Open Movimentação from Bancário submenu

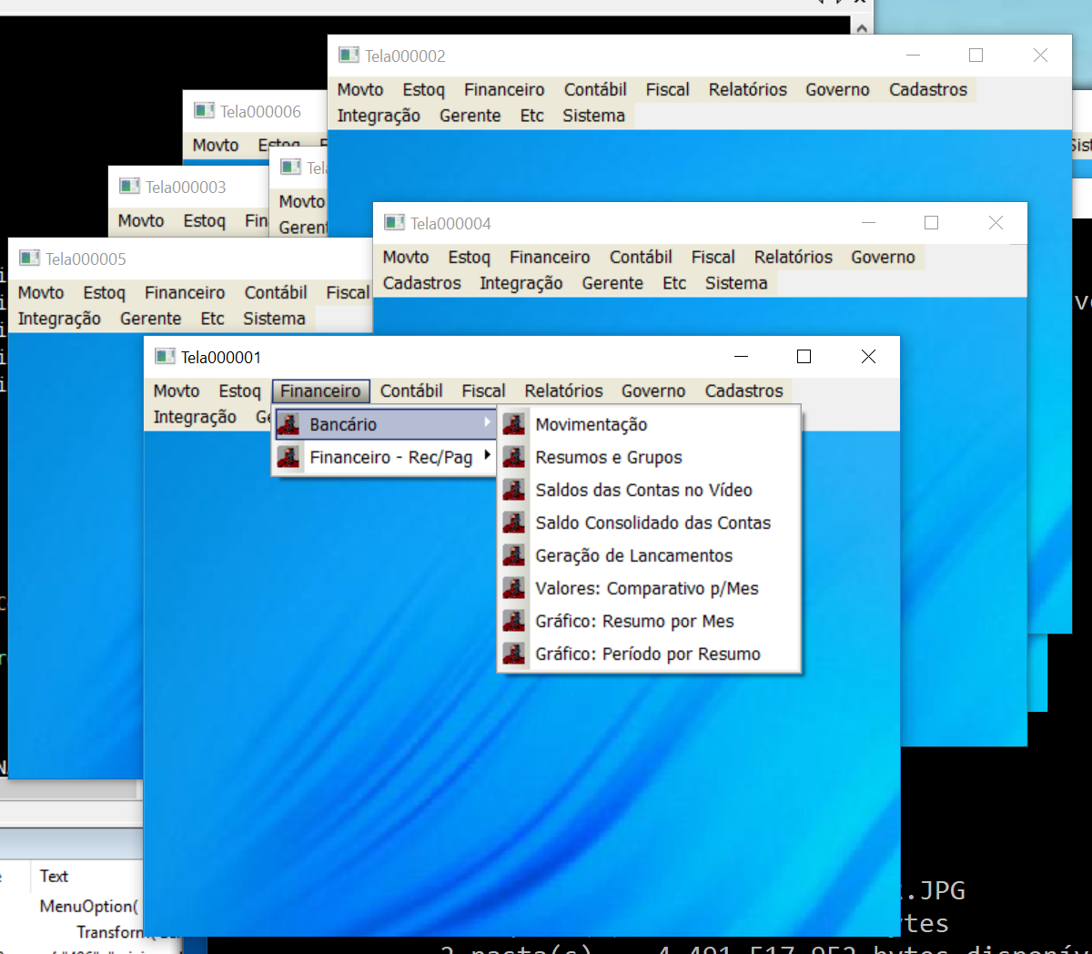point(650,424)
